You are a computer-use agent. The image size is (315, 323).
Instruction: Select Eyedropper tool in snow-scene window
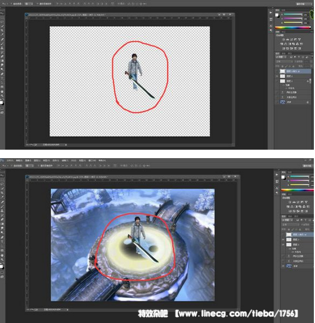pyautogui.click(x=2, y=197)
